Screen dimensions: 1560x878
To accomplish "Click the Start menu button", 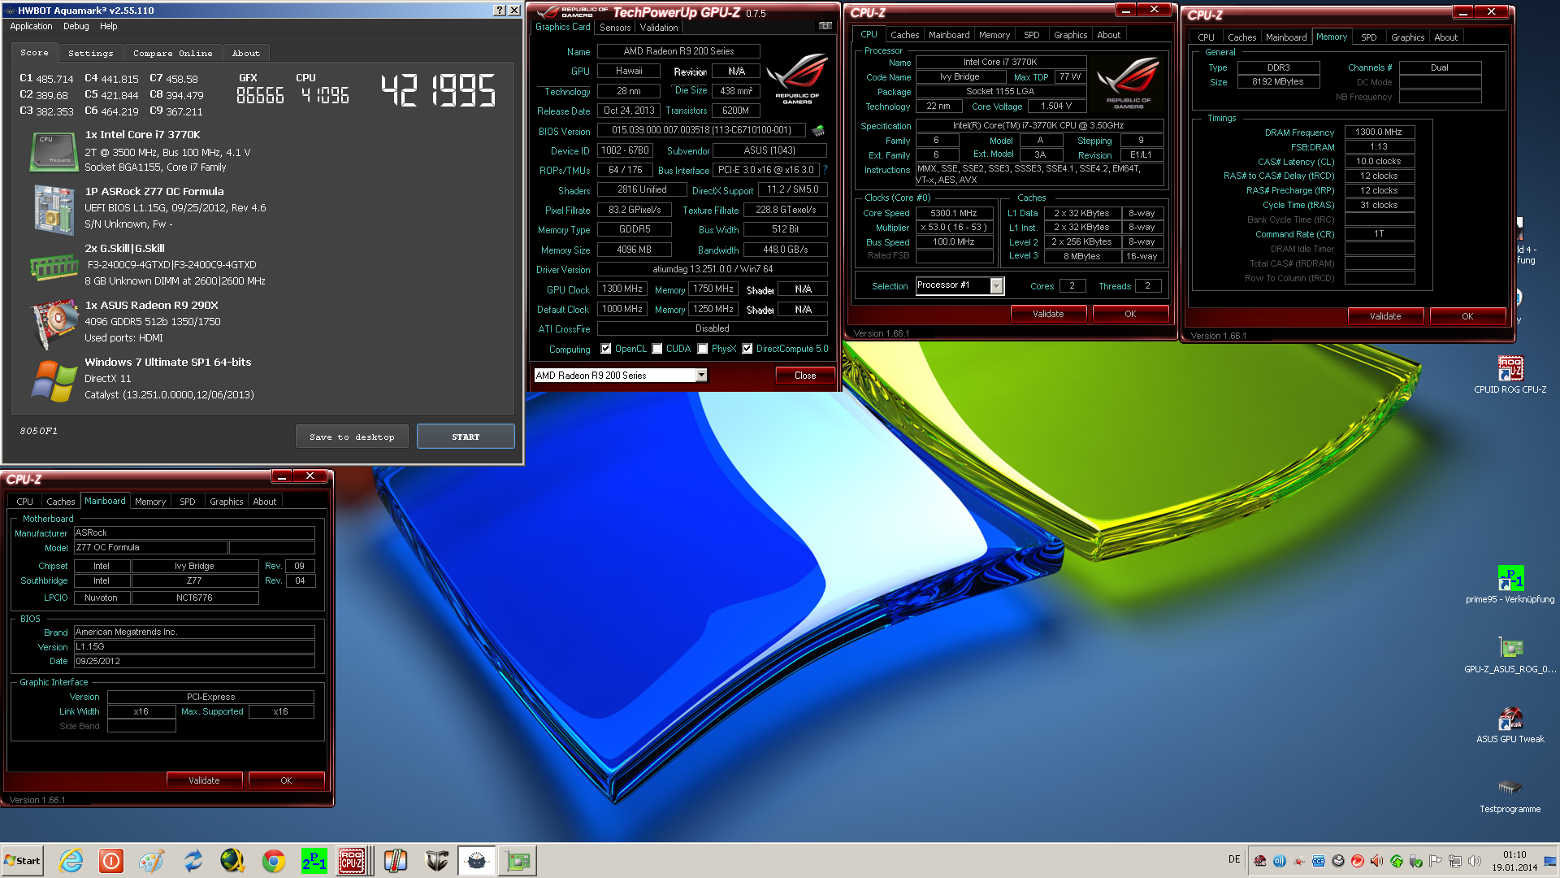I will (22, 861).
